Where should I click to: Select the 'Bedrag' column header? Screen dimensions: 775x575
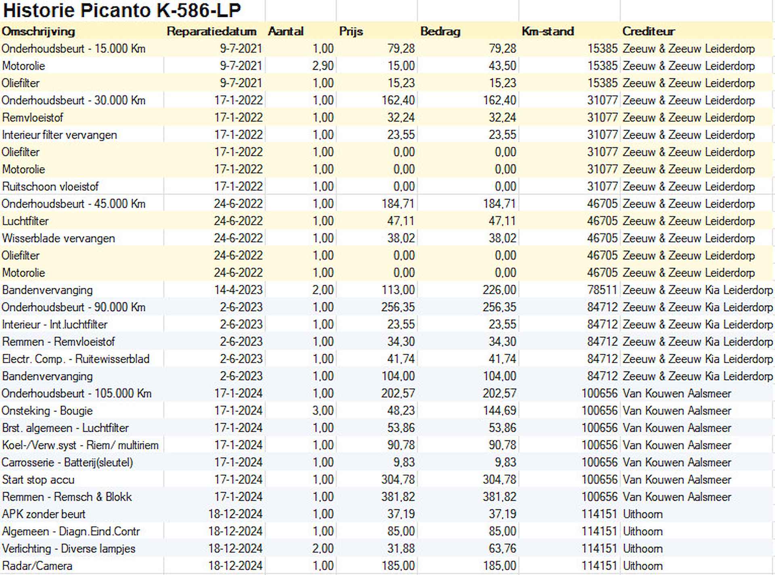(440, 31)
